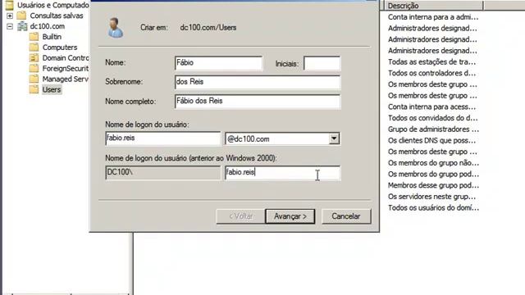Click the user avatar icon in dialog
525x295 pixels.
pos(115,27)
